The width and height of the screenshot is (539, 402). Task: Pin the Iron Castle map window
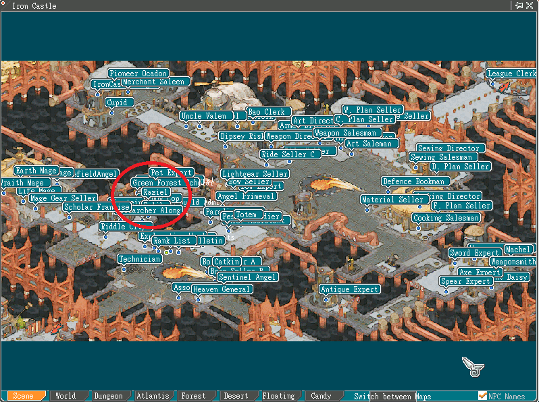click(519, 5)
